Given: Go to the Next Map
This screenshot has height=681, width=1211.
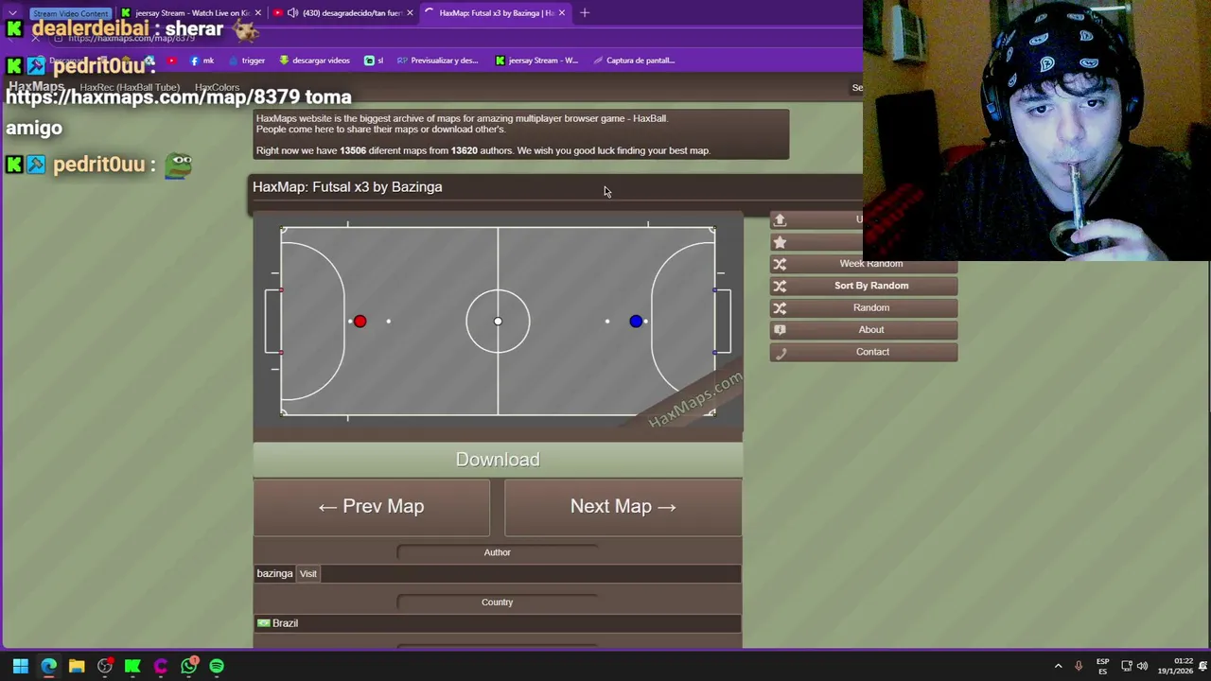Looking at the screenshot, I should click(623, 507).
